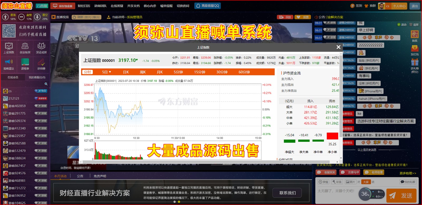Image resolution: width=422 pixels, height=205 pixels.
Task: Expand the 更多助理>> assistants list
Action: [407, 173]
